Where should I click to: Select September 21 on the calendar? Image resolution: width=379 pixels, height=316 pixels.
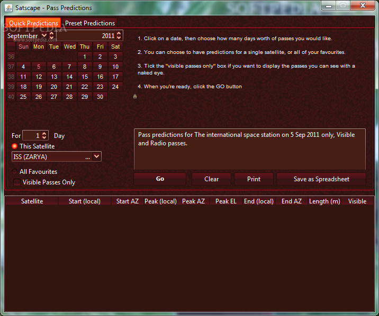[x=69, y=87]
